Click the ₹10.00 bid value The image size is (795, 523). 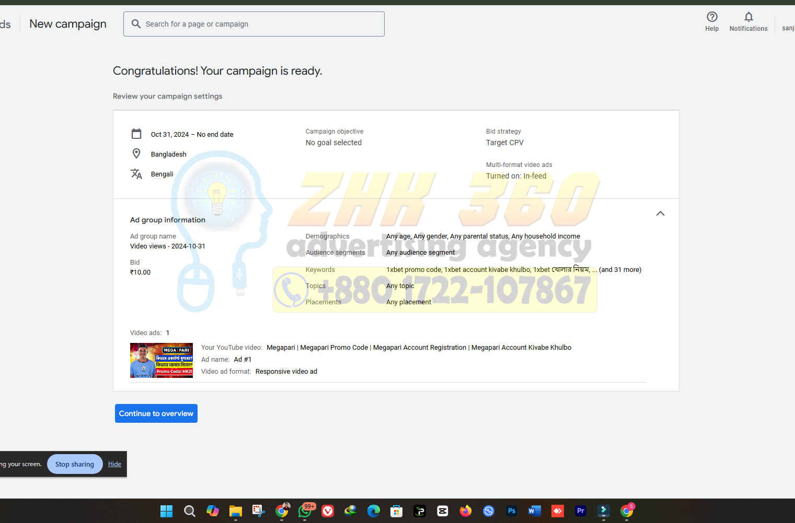(141, 272)
